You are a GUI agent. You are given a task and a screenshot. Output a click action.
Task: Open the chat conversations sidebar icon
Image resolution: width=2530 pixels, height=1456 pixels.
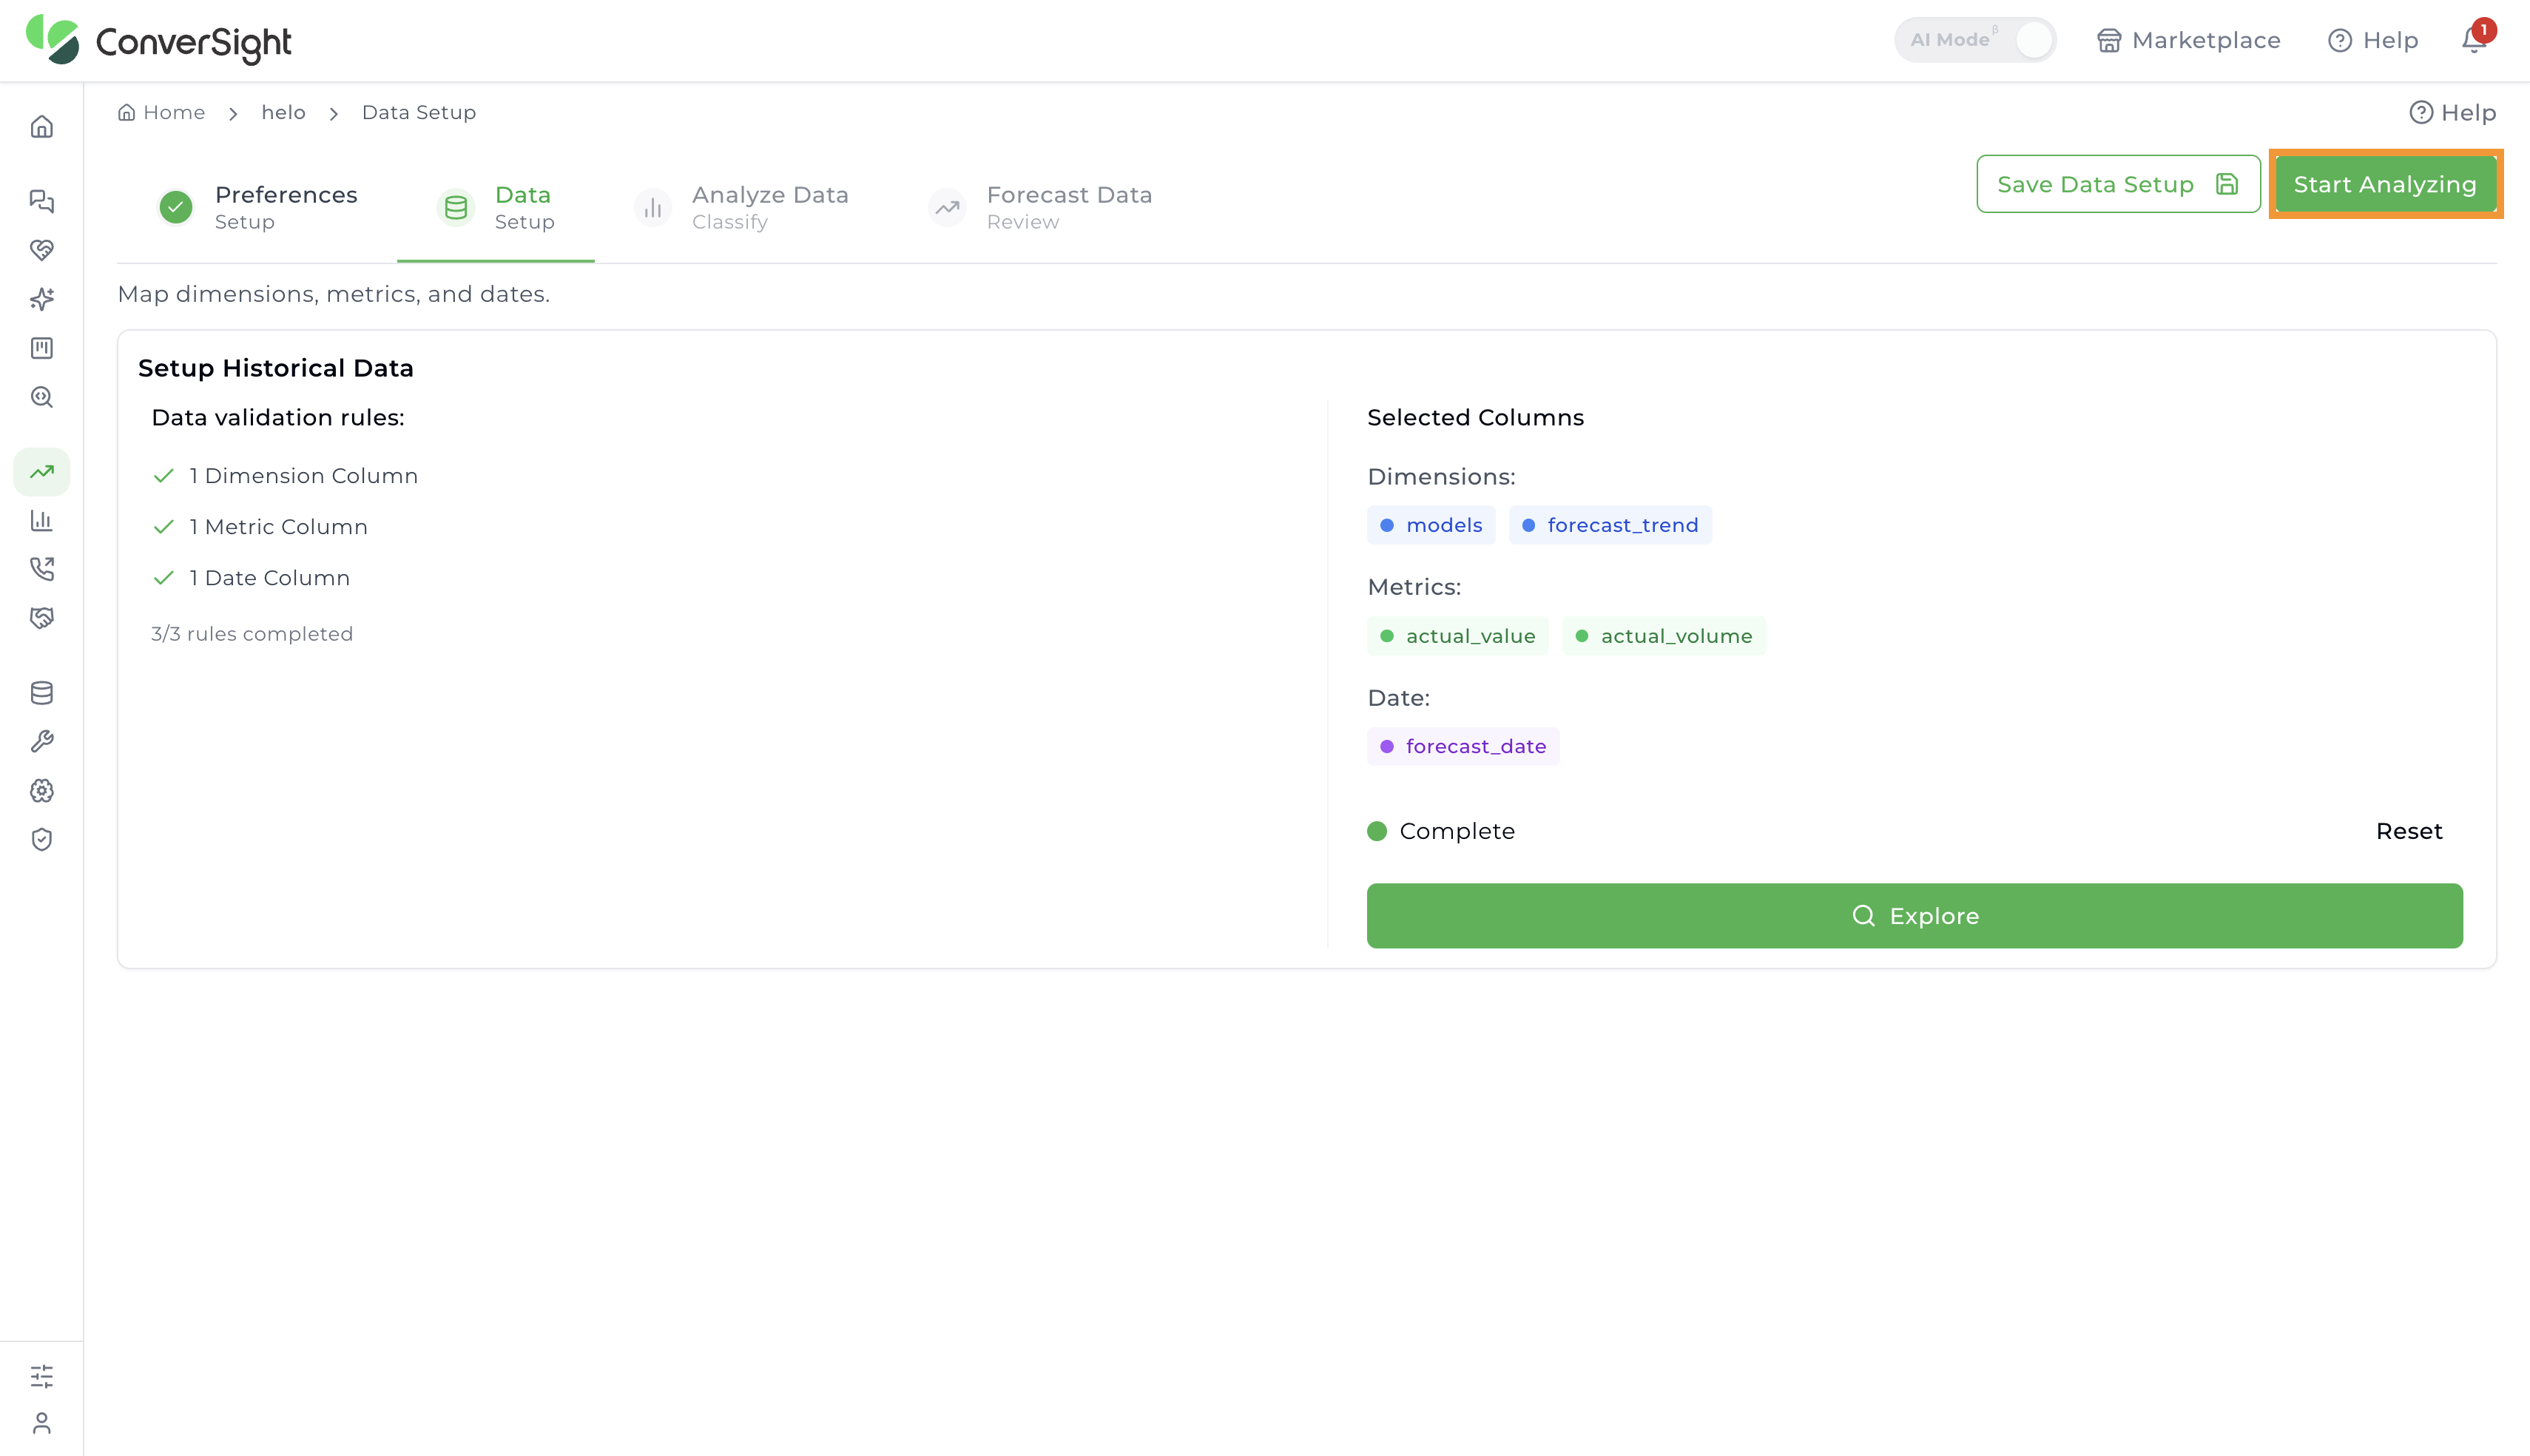[41, 201]
